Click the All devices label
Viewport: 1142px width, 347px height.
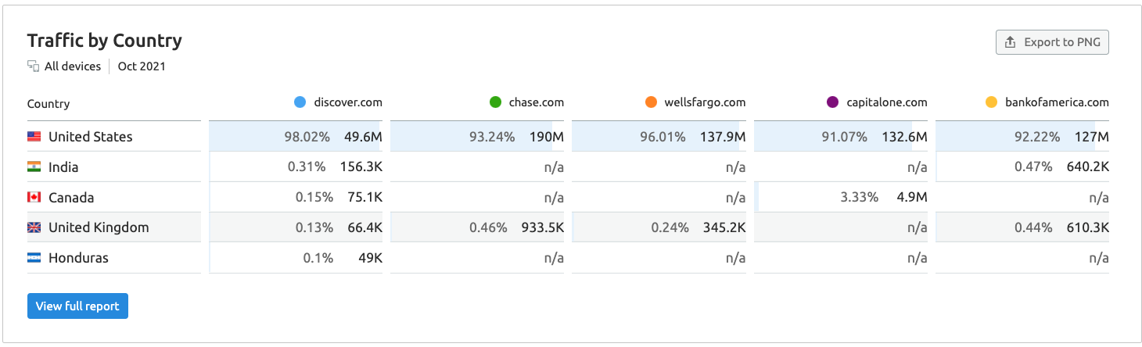(73, 66)
